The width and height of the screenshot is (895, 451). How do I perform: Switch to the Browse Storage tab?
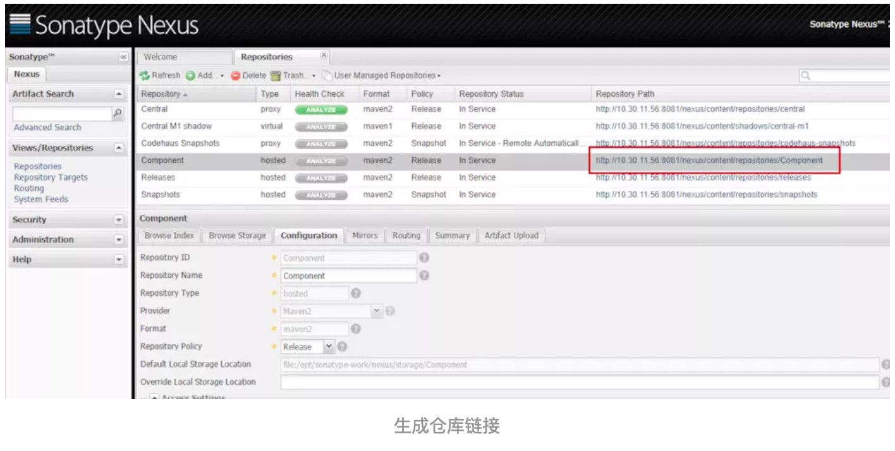[237, 236]
